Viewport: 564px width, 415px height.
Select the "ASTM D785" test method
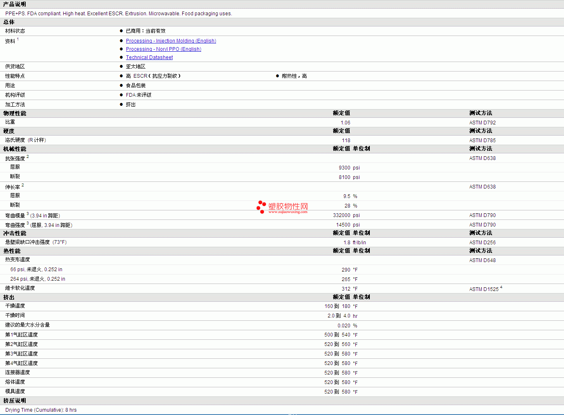tap(483, 141)
